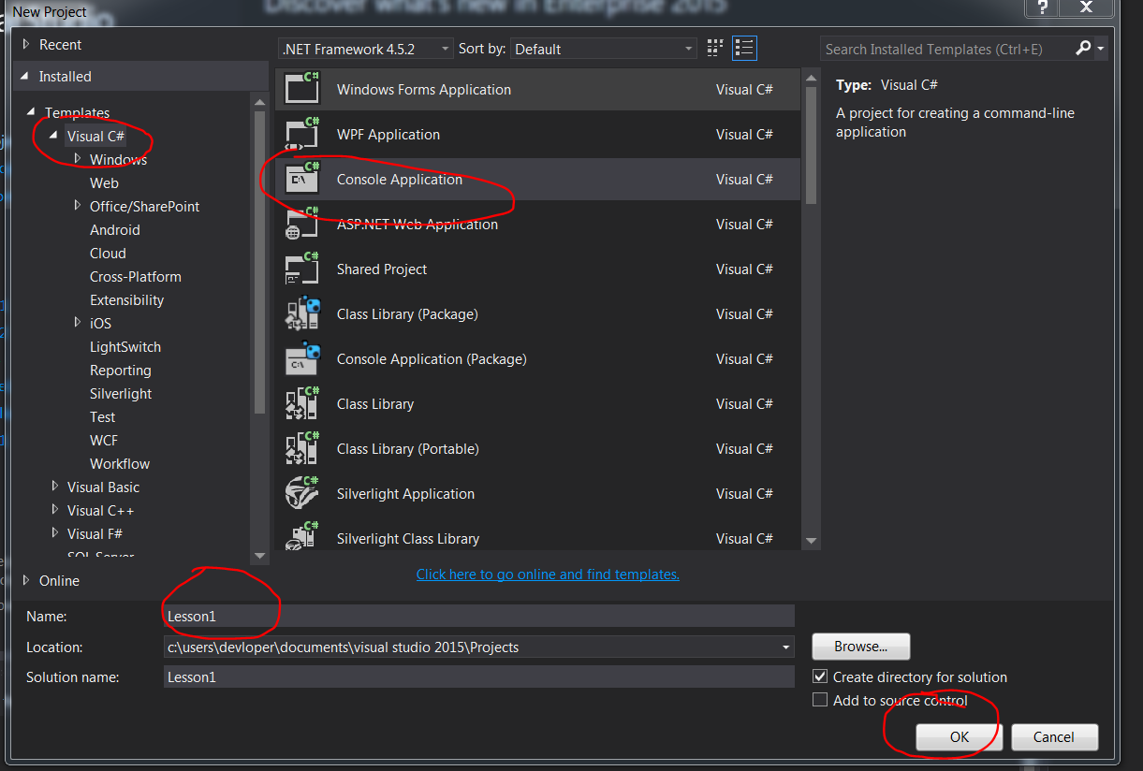Click OK to create the project
Screen dimensions: 1143x771
tap(960, 737)
